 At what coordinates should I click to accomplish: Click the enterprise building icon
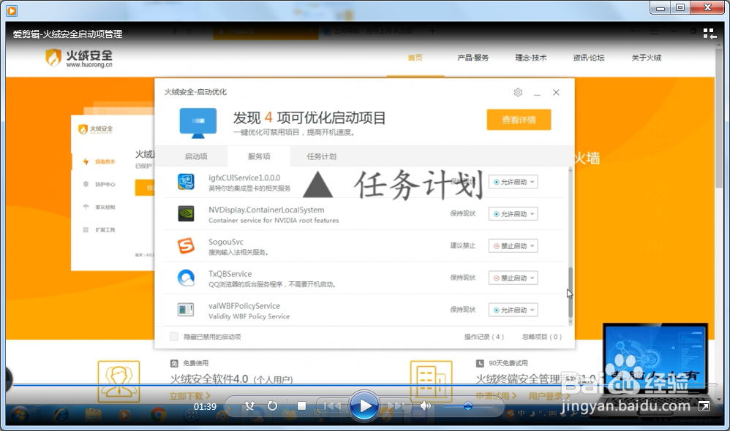pyautogui.click(x=431, y=381)
